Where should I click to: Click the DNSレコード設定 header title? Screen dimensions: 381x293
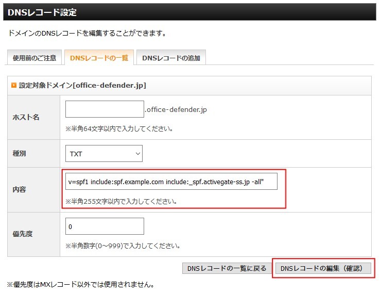click(x=42, y=12)
